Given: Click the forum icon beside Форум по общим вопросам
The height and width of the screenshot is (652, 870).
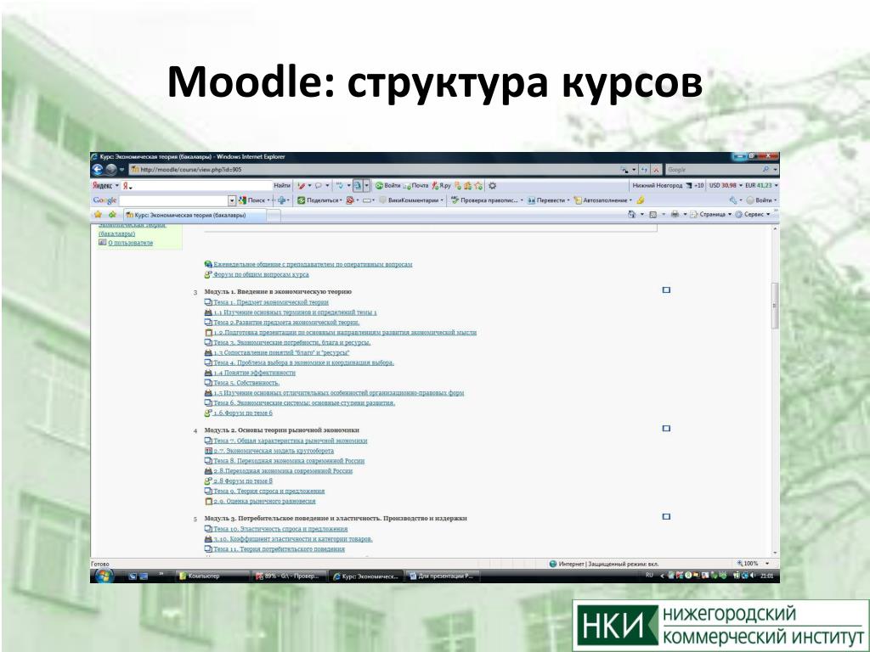Looking at the screenshot, I should 208,274.
